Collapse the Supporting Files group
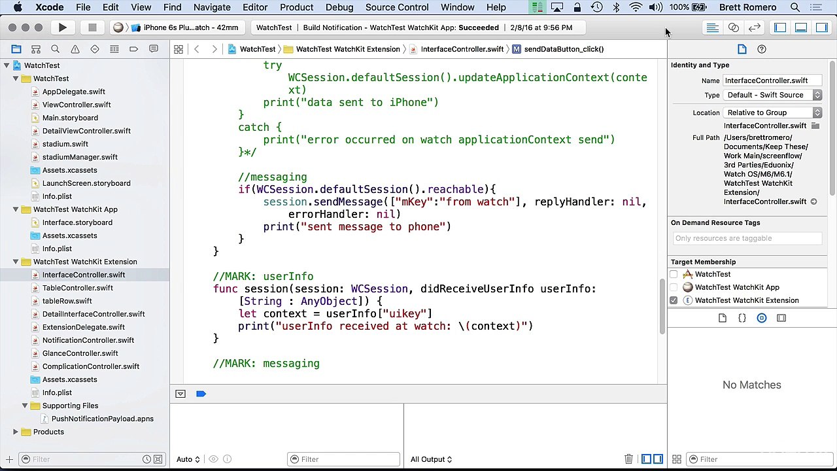Image resolution: width=837 pixels, height=471 pixels. click(x=25, y=406)
